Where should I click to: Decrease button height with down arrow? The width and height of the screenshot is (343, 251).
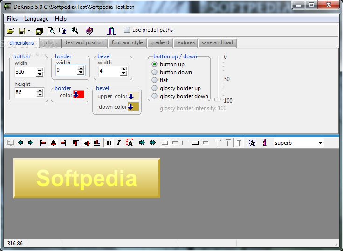[40, 95]
